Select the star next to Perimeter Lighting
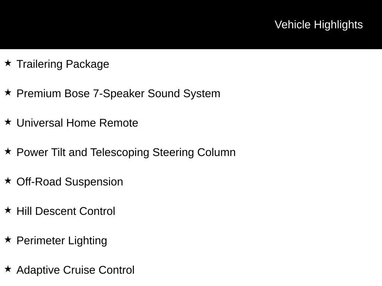The image size is (382, 286). pyautogui.click(x=8, y=239)
